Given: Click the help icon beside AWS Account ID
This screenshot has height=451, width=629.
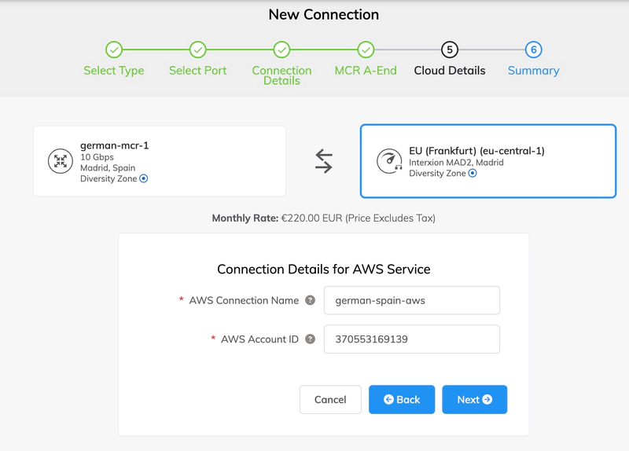Looking at the screenshot, I should coord(310,339).
